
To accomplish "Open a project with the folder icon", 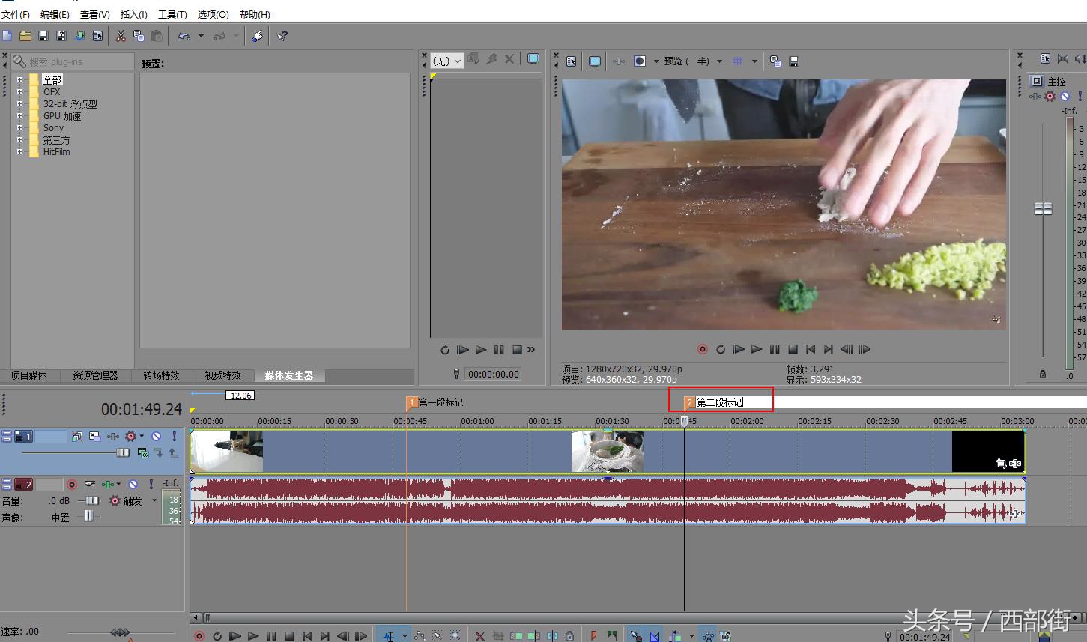I will (x=25, y=36).
